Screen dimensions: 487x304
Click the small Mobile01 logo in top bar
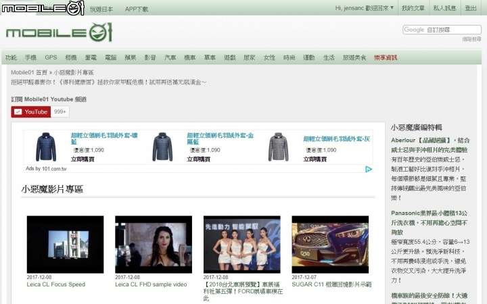coord(43,8)
